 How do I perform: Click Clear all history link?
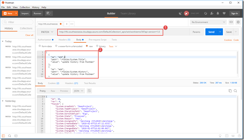pos(29,35)
